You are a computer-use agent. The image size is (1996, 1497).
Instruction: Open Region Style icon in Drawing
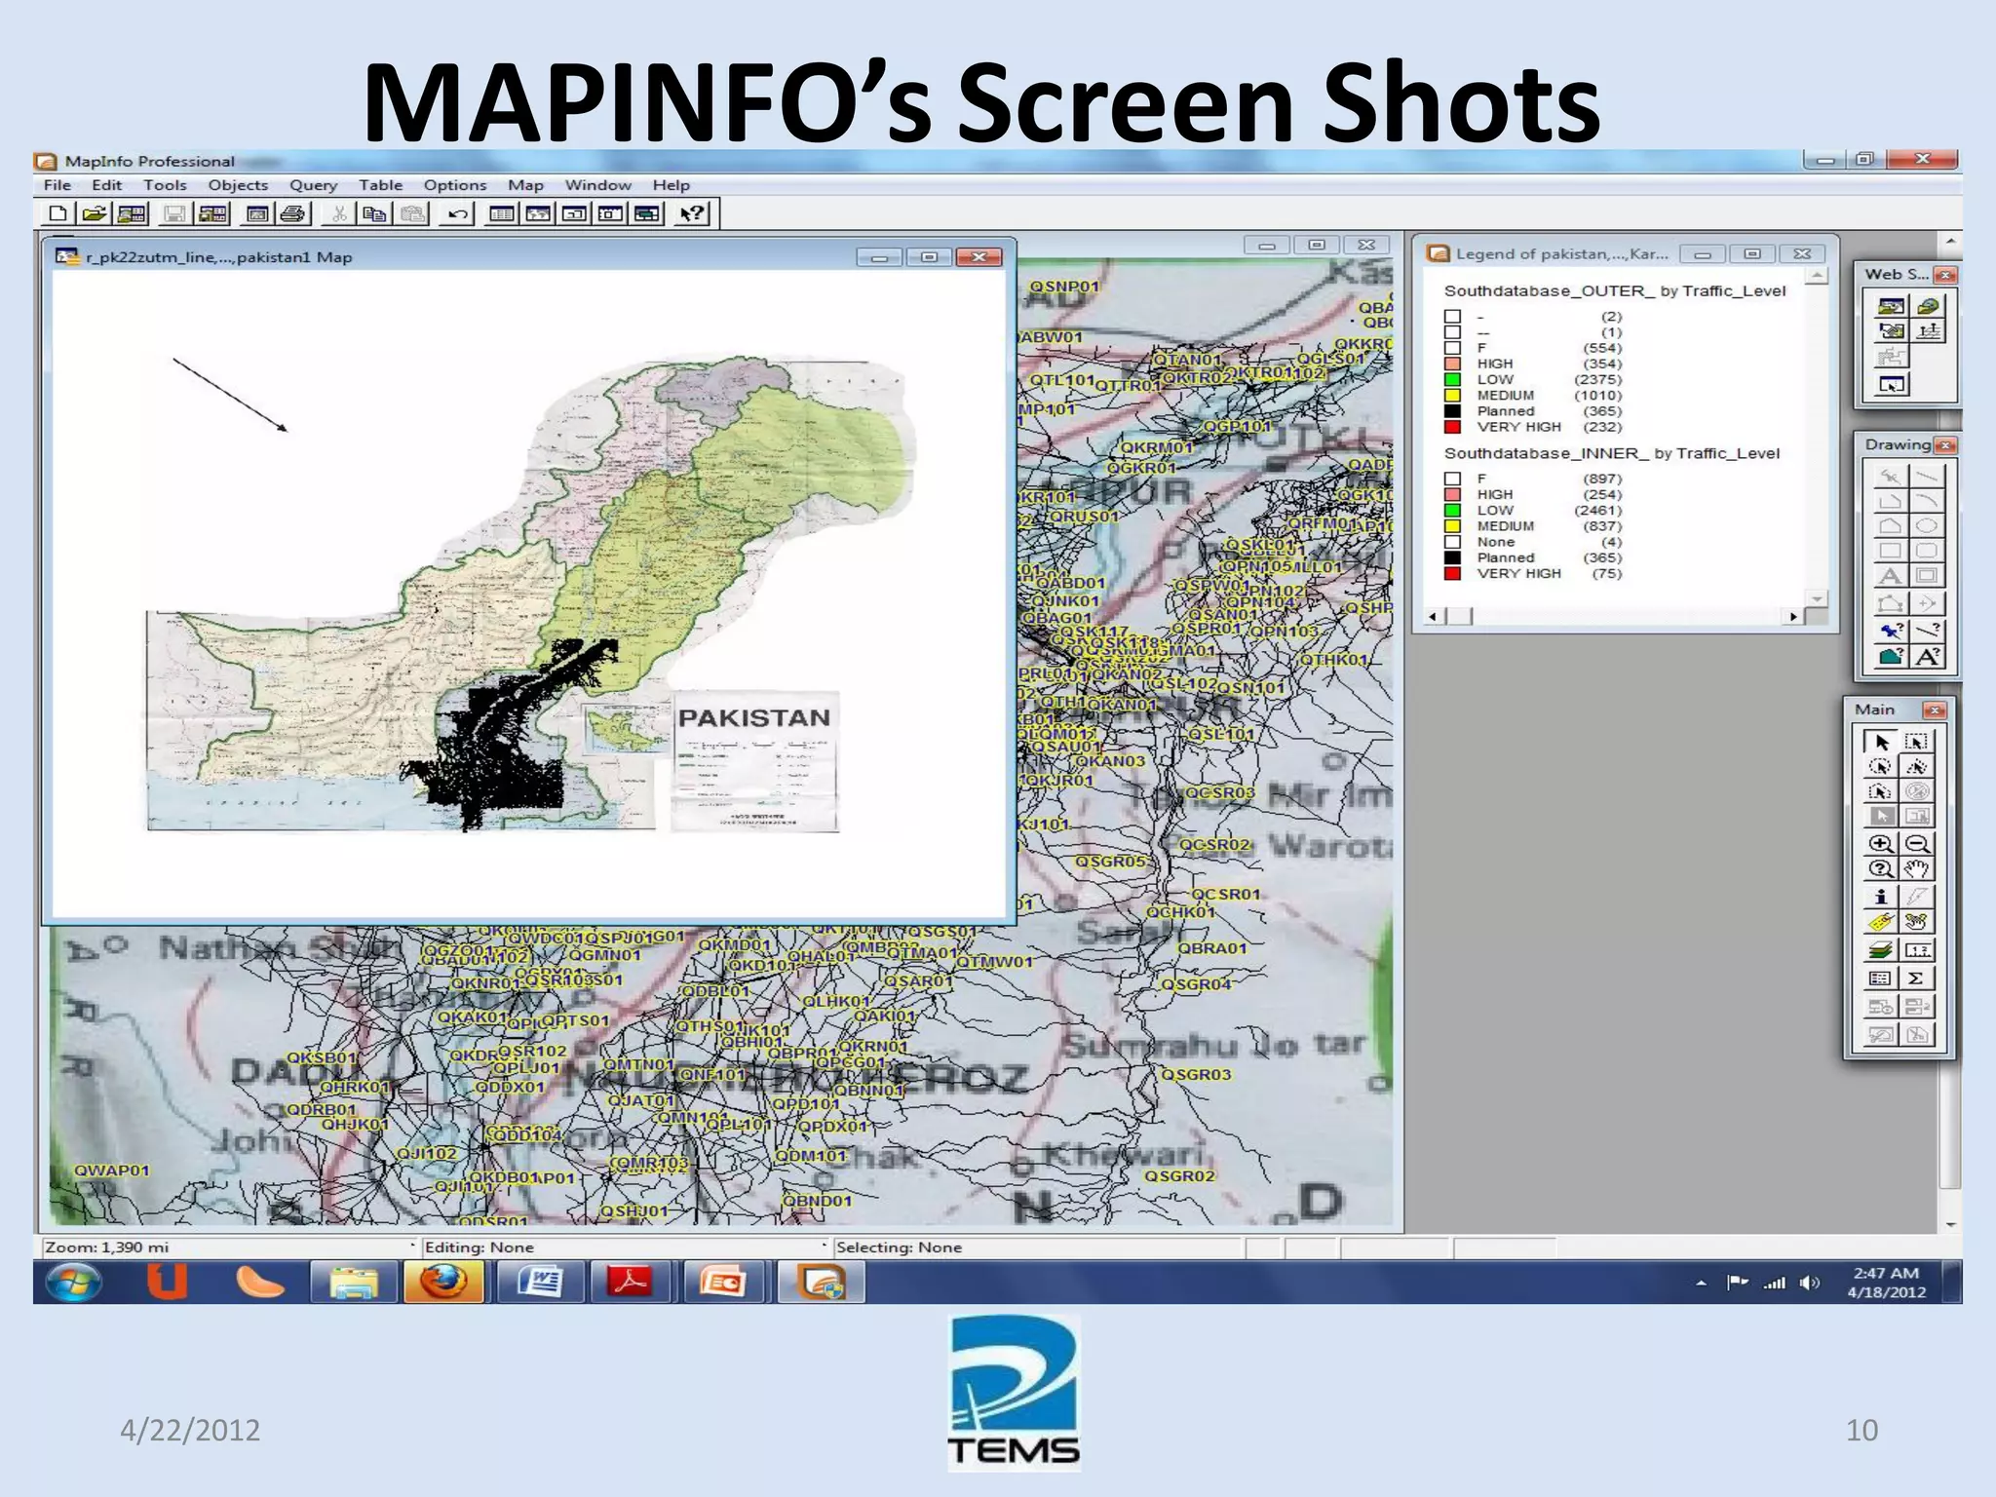coord(1891,656)
